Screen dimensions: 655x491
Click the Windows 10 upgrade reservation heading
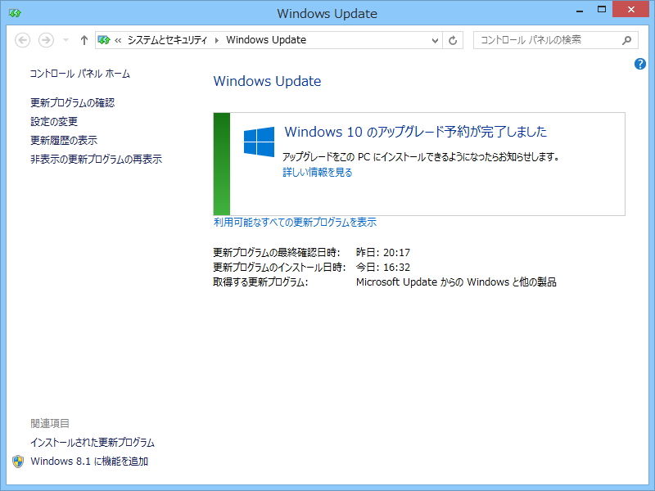pos(416,132)
